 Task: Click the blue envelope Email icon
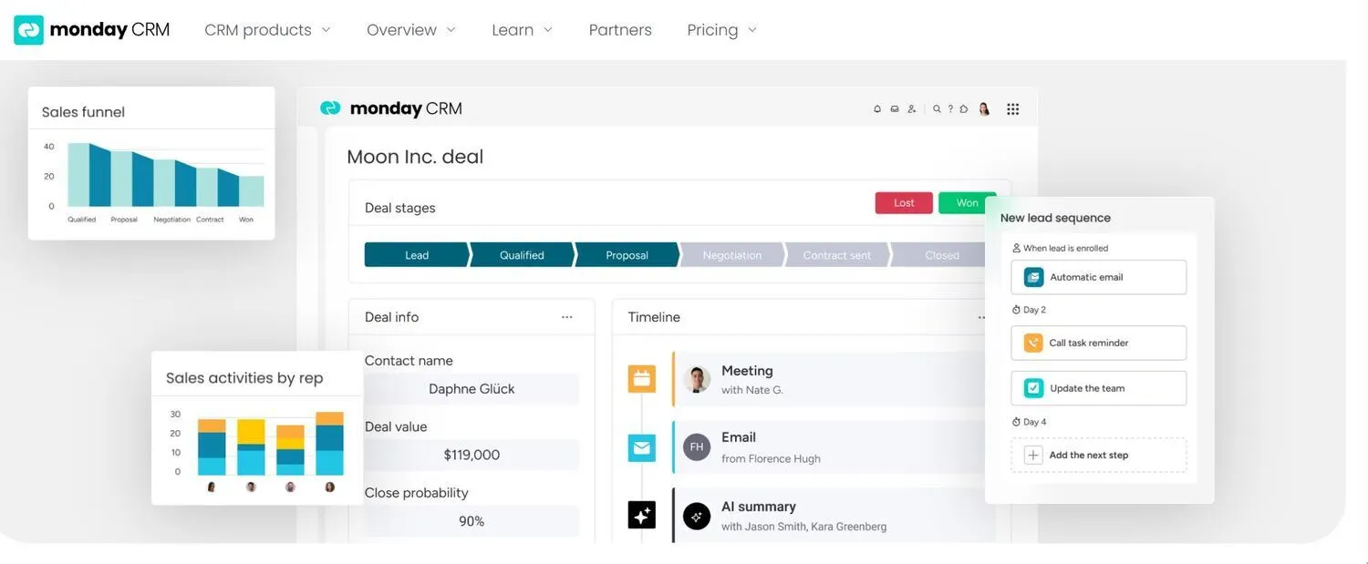642,447
